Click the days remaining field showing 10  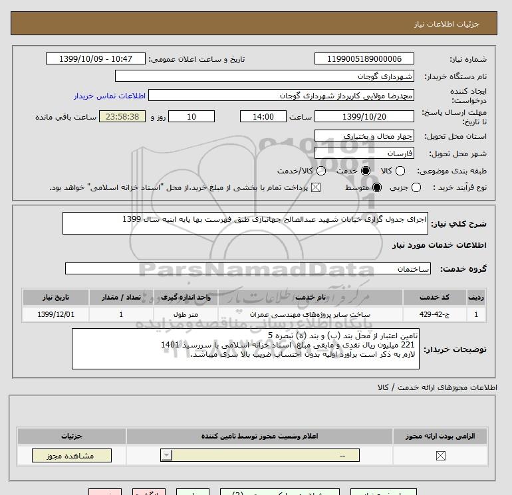[192, 116]
